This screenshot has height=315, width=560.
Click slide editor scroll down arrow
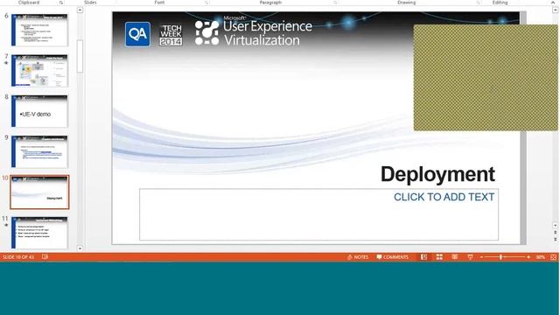(x=556, y=226)
